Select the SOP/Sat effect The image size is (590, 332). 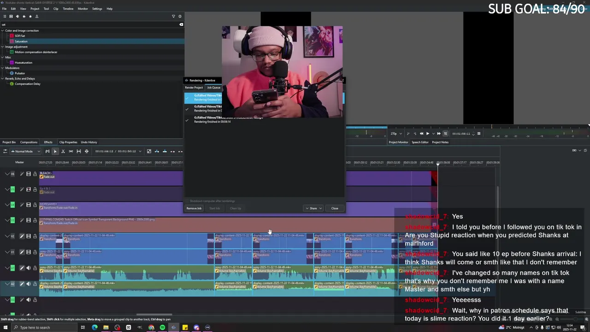[20, 36]
